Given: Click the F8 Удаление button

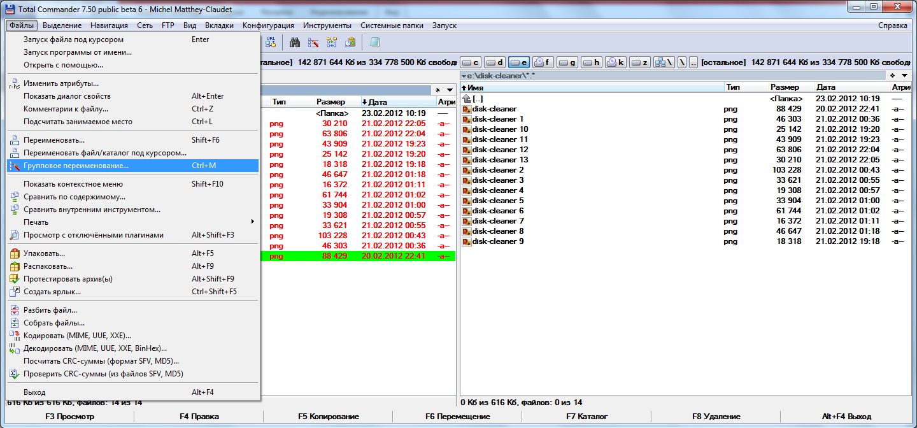Looking at the screenshot, I should 716,417.
